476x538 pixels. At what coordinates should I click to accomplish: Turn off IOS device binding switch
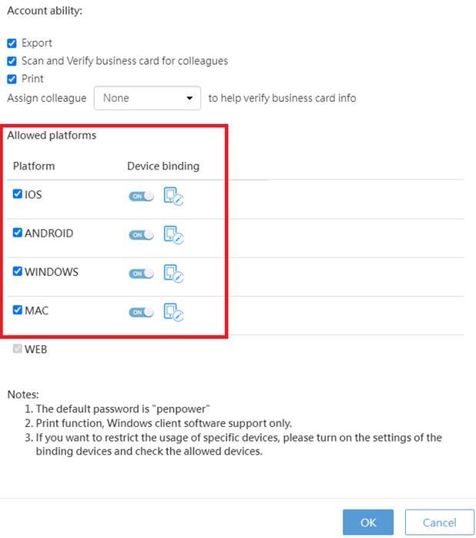coord(141,197)
